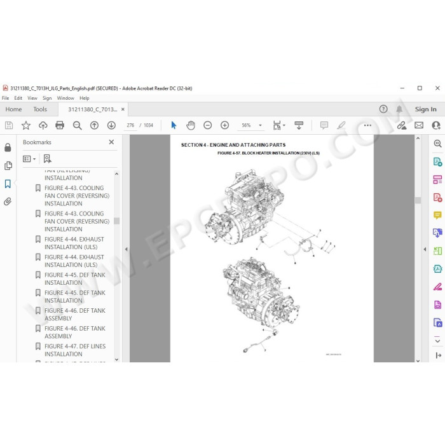The image size is (445, 445).
Task: Send file by email envelope icon
Action: click(419, 125)
